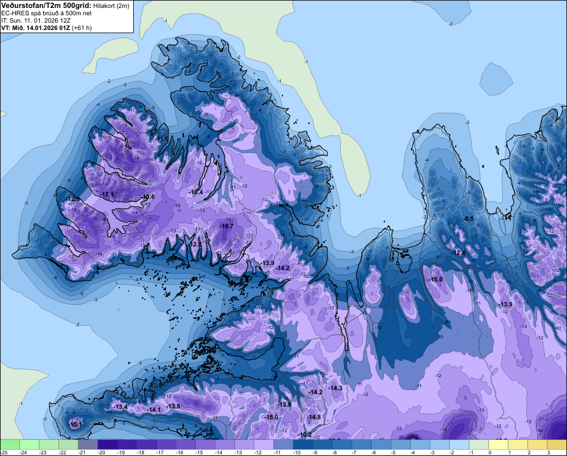The width and height of the screenshot is (567, 456).
Task: Click the -22 label on the legend scale
Action: click(62, 453)
